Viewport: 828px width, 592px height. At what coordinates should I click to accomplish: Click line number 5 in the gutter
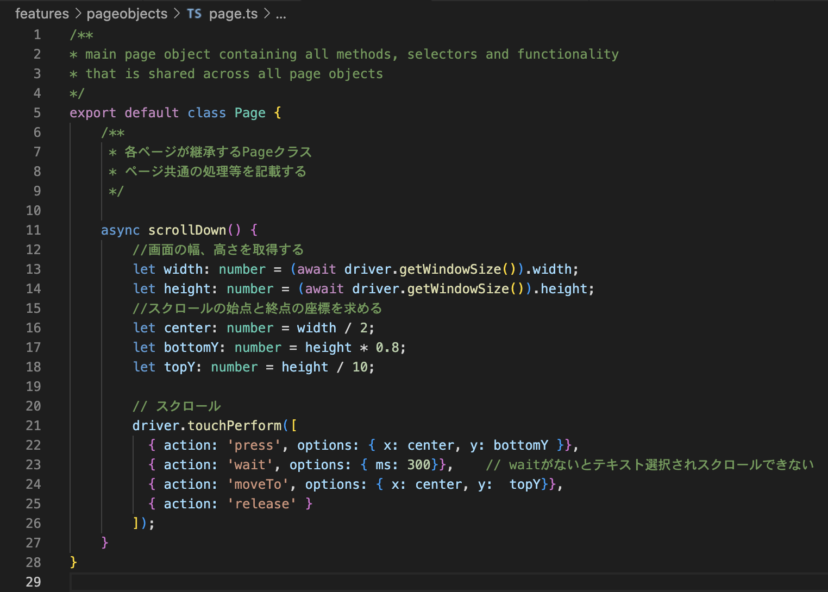(x=37, y=113)
